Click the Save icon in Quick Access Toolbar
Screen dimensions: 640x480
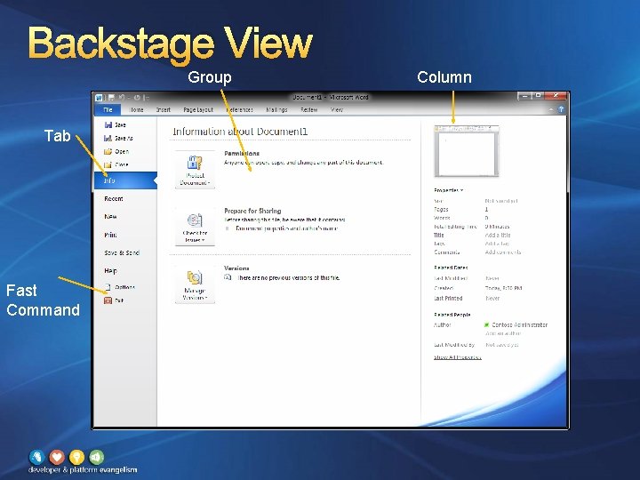tap(111, 98)
